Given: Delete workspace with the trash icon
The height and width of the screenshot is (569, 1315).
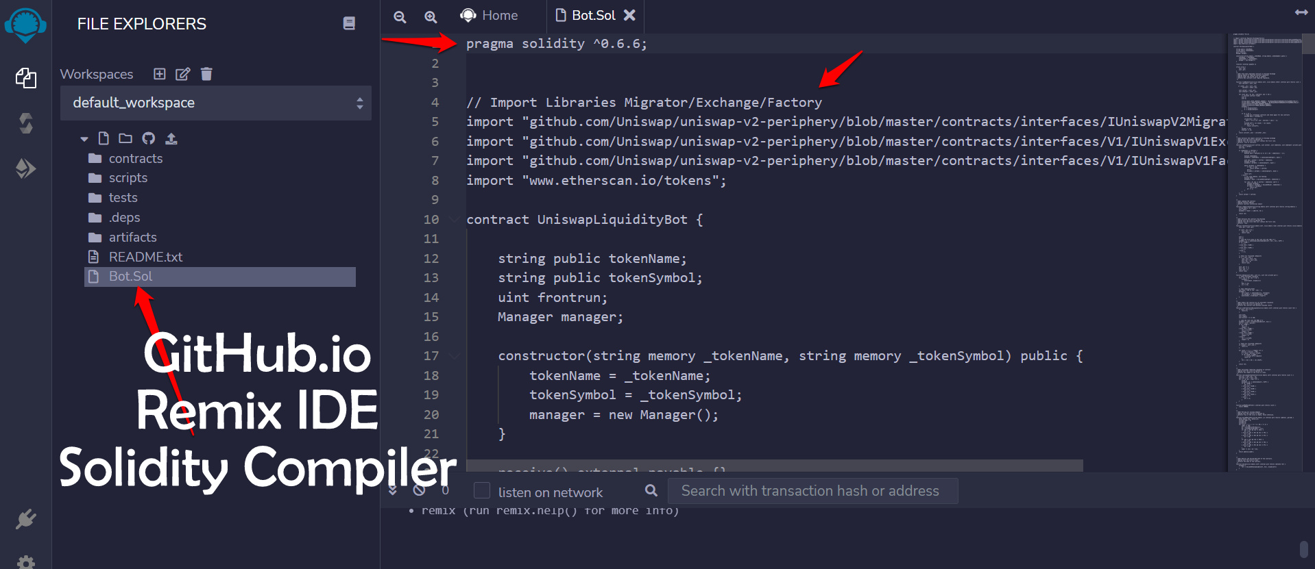Looking at the screenshot, I should [x=206, y=74].
